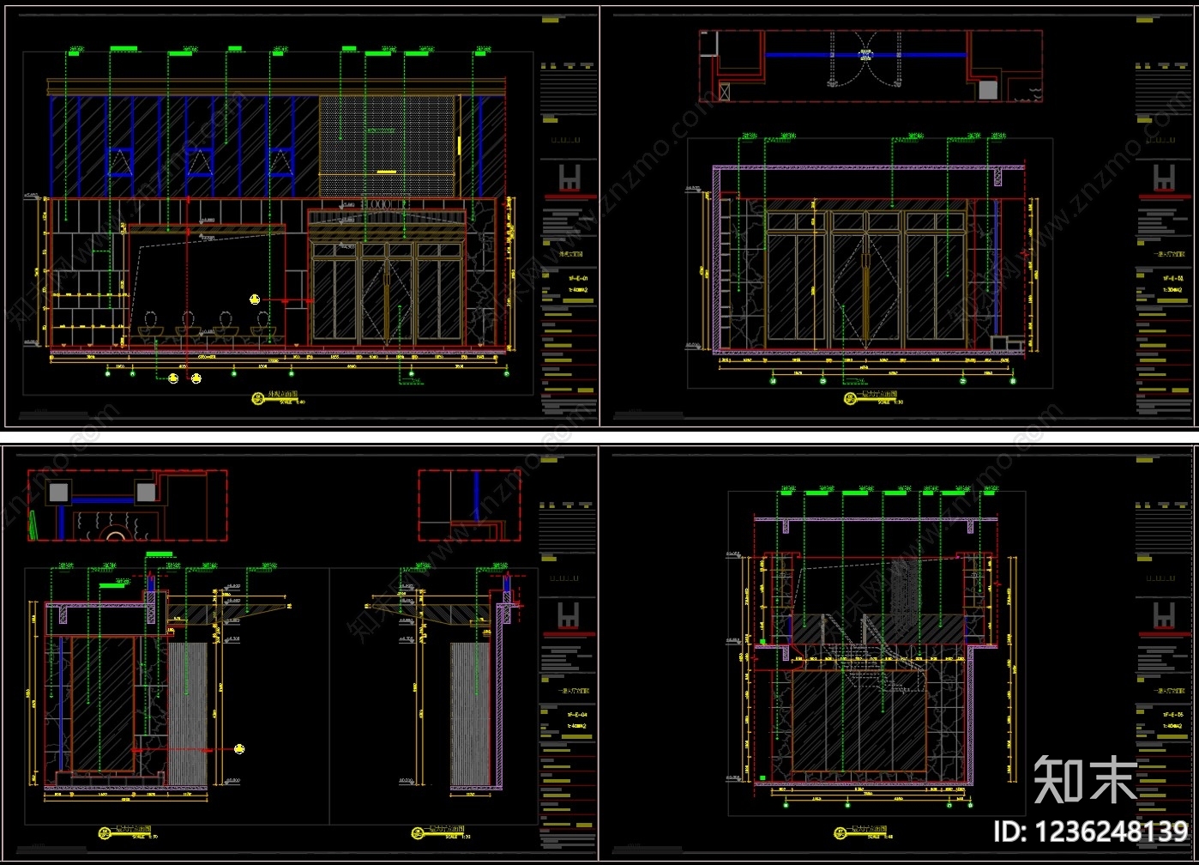Open the bottom-left sheet with two section elevations
Viewport: 1199px width, 865px height.
point(300,653)
